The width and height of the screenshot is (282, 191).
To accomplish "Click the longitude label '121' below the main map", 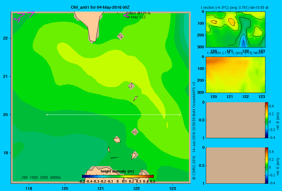I will pyautogui.click(x=101, y=188).
